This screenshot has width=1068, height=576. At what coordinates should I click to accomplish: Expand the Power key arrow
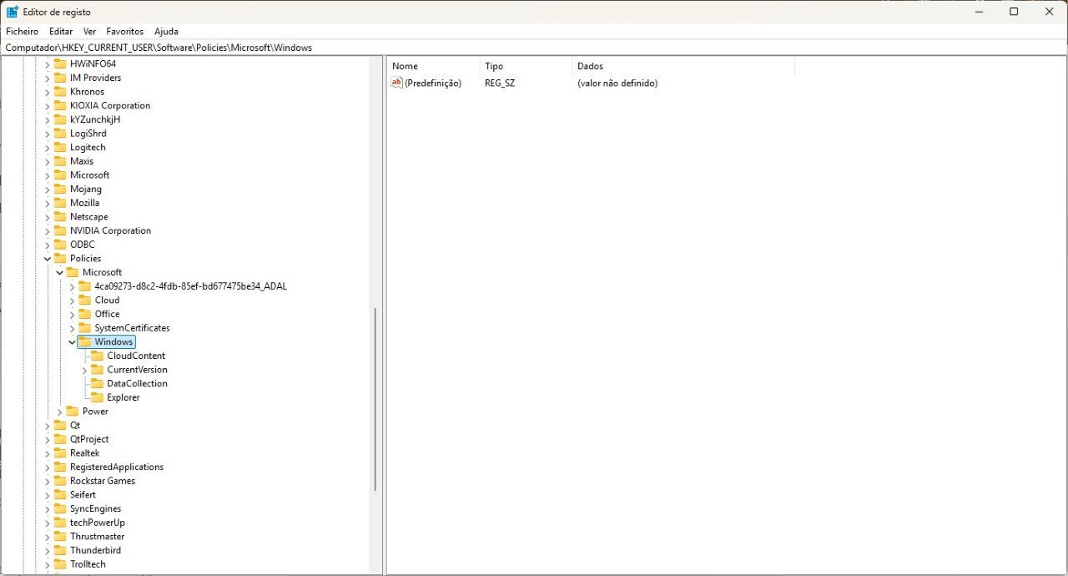coord(60,412)
